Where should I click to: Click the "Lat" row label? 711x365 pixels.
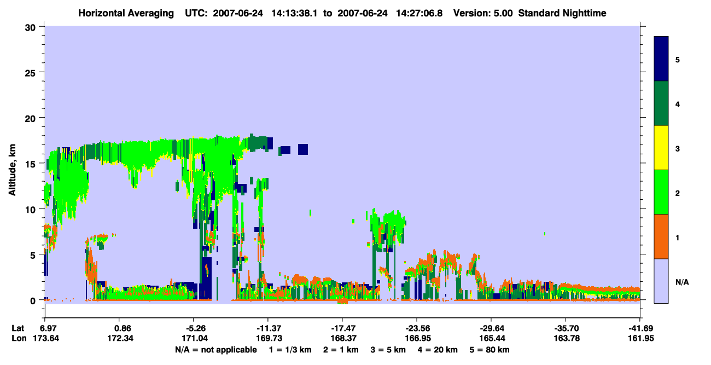click(x=18, y=328)
